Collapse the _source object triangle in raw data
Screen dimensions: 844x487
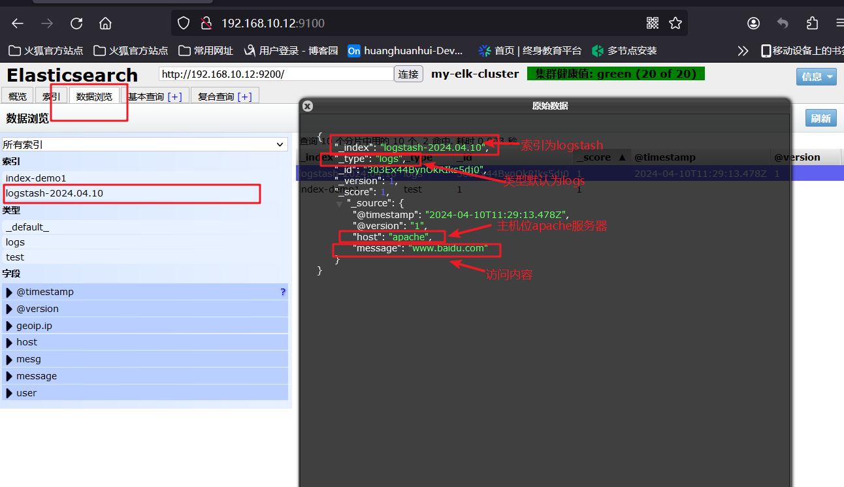pyautogui.click(x=340, y=204)
